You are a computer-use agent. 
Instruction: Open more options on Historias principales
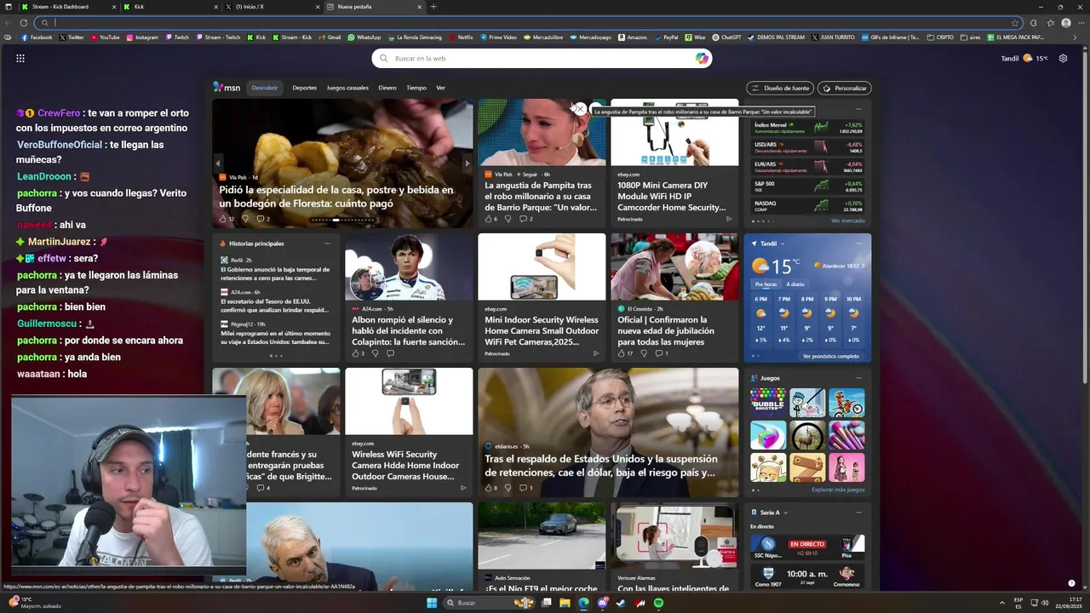[x=327, y=243]
